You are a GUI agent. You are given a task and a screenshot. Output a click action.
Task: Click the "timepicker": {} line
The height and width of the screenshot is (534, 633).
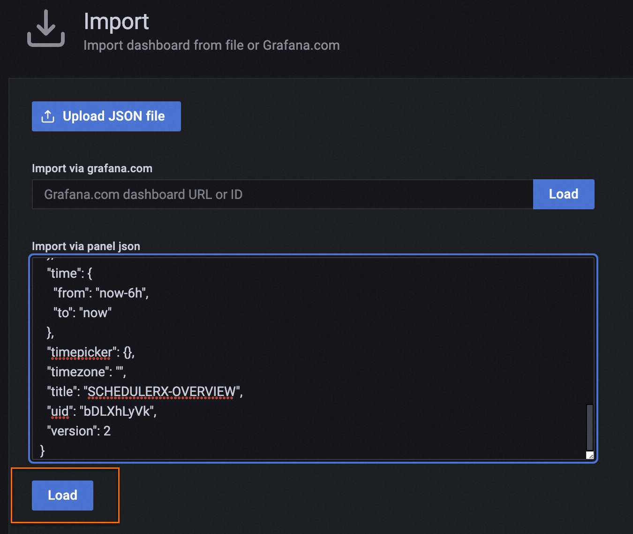(x=91, y=352)
